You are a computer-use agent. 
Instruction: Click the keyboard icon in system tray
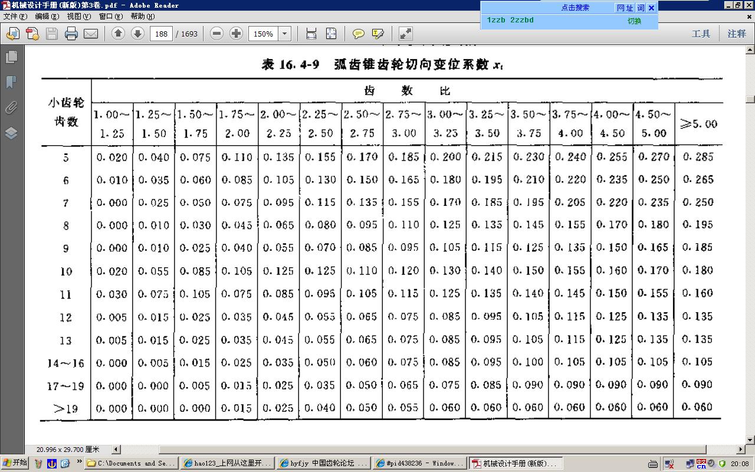point(653,464)
